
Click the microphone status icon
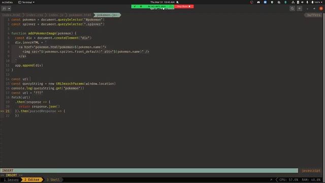point(307,2)
